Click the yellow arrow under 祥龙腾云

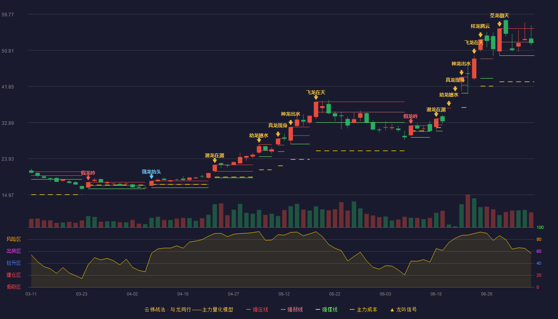coord(480,35)
